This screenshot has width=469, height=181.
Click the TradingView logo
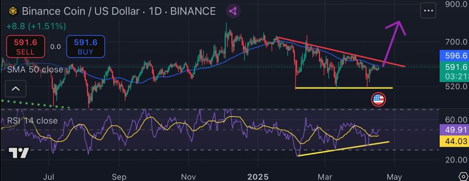(18, 153)
